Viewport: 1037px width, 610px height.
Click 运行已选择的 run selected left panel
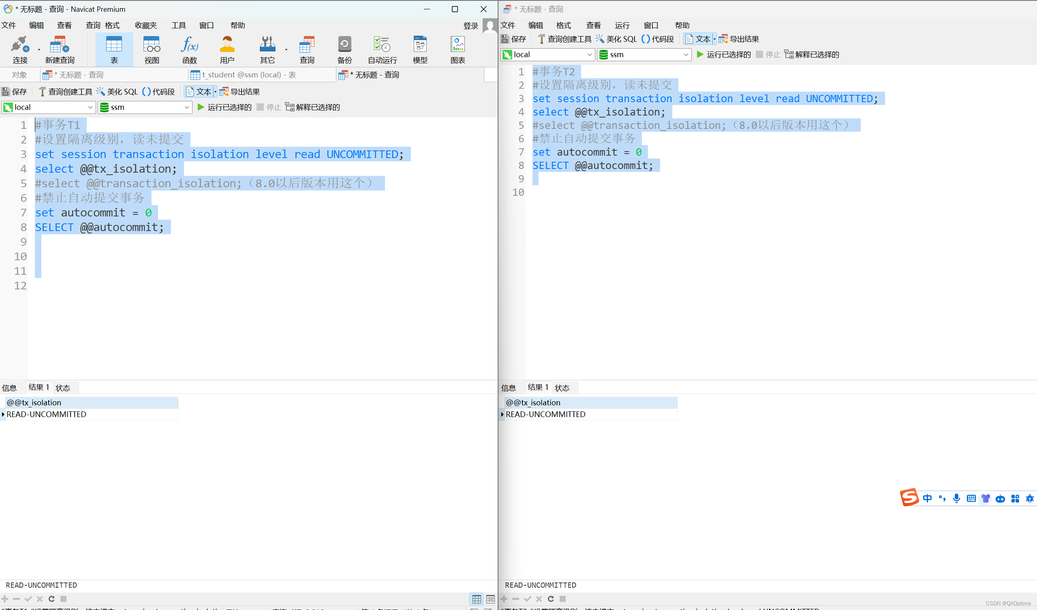pos(222,108)
